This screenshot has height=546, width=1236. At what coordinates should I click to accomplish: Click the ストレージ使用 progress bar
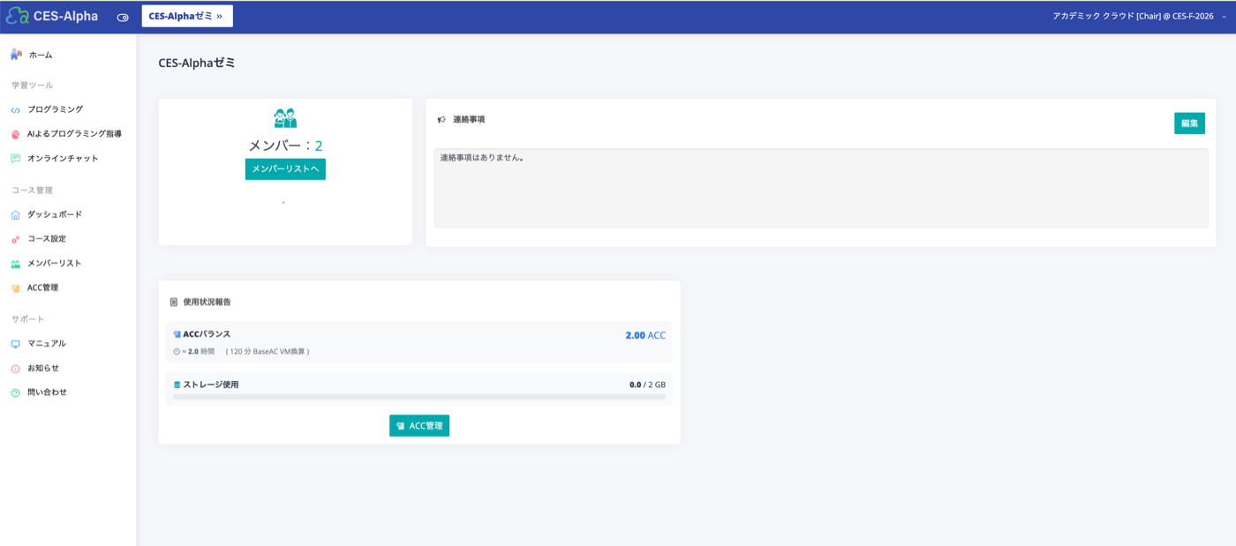419,397
